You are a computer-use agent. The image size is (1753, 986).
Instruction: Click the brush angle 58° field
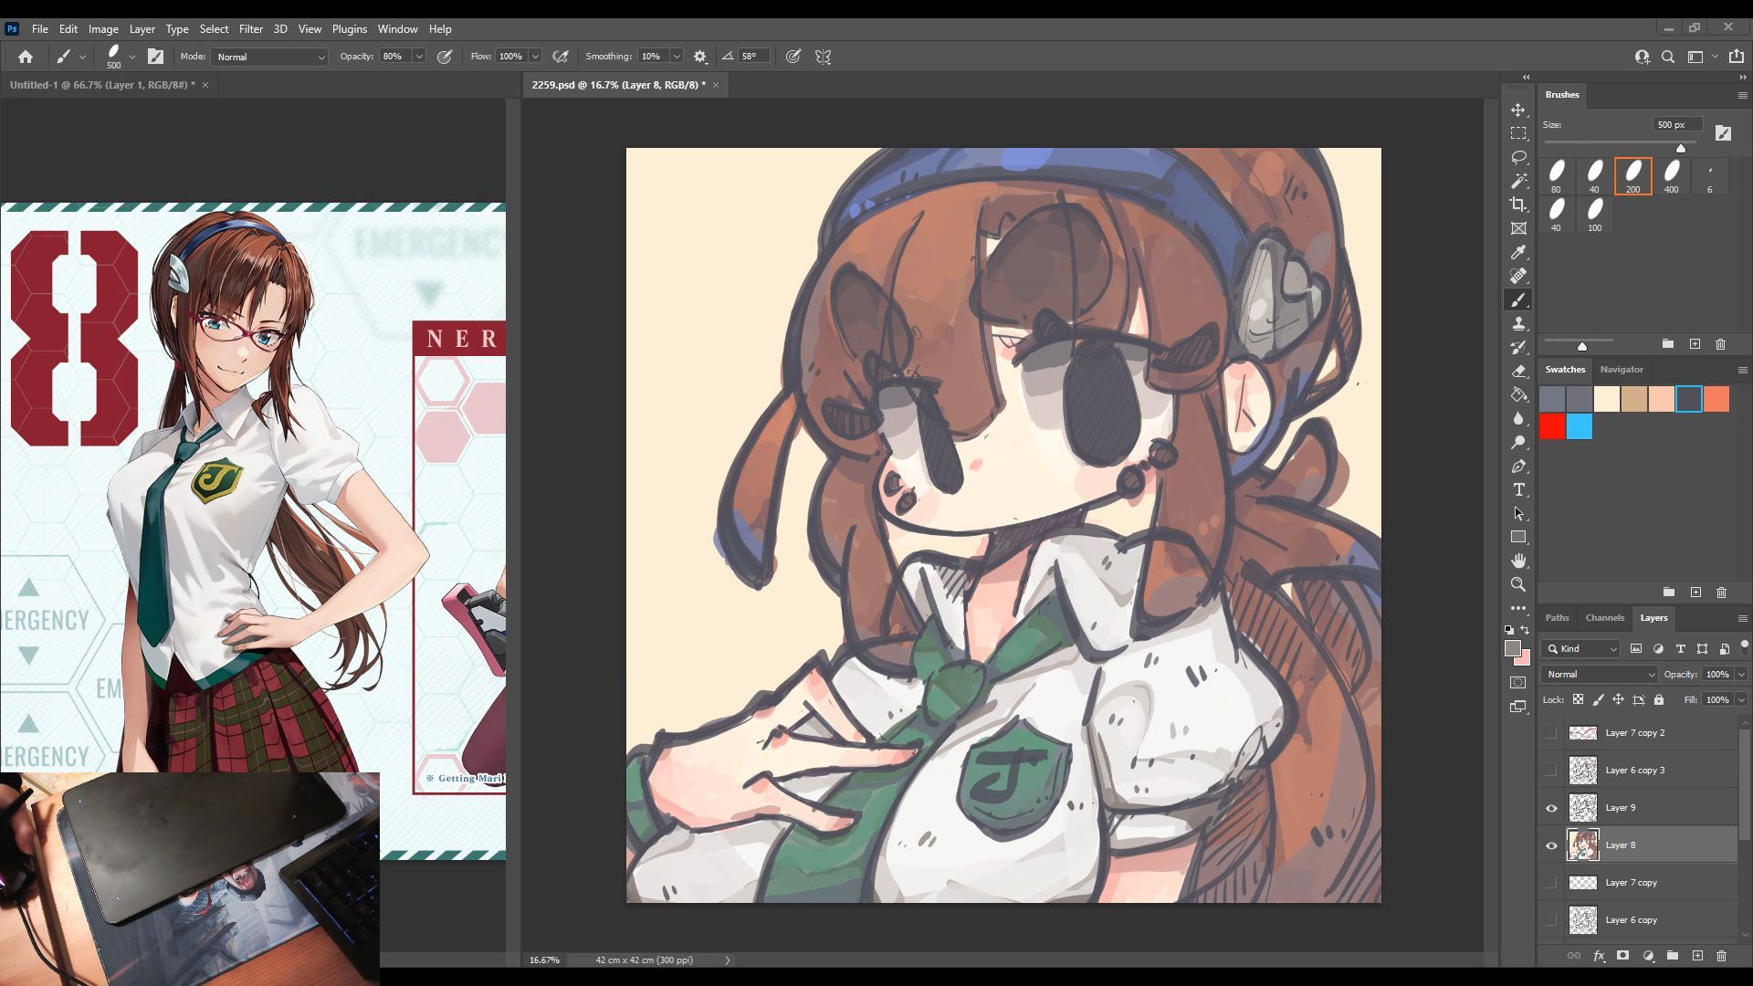click(x=752, y=57)
